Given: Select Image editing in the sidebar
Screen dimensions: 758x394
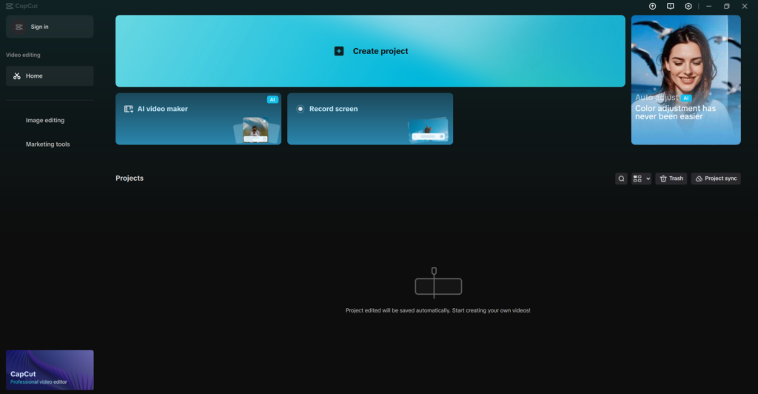Looking at the screenshot, I should [x=45, y=120].
